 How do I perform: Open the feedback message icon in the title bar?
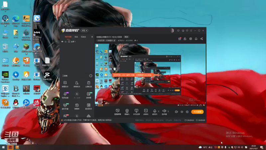[178, 31]
